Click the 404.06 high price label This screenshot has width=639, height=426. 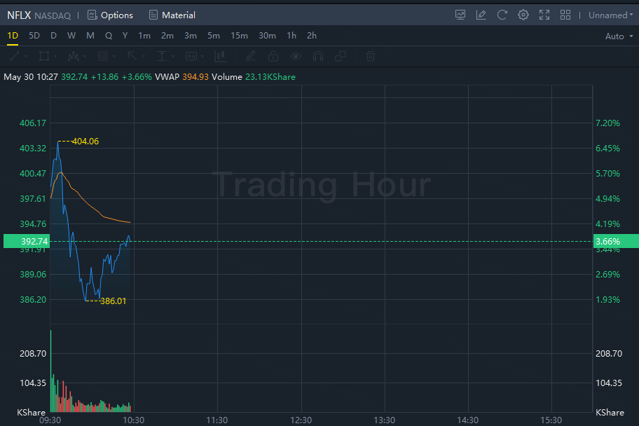point(85,142)
